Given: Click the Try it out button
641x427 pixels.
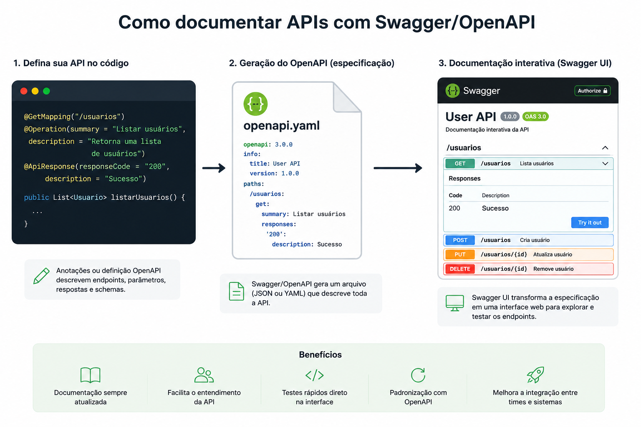Looking at the screenshot, I should (590, 223).
